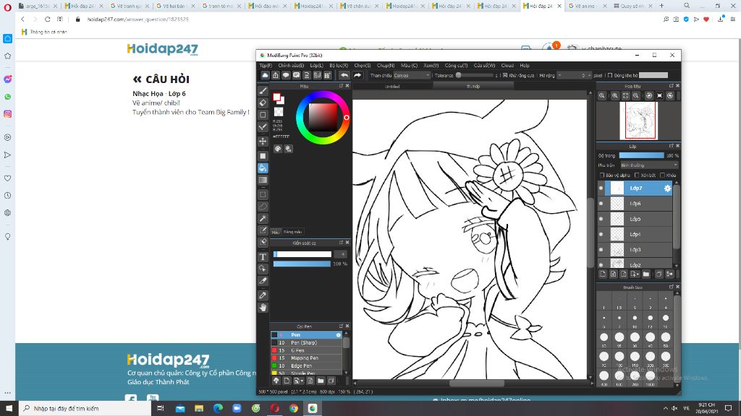This screenshot has height=416, width=741.
Task: Select the Text tool
Action: 263,256
